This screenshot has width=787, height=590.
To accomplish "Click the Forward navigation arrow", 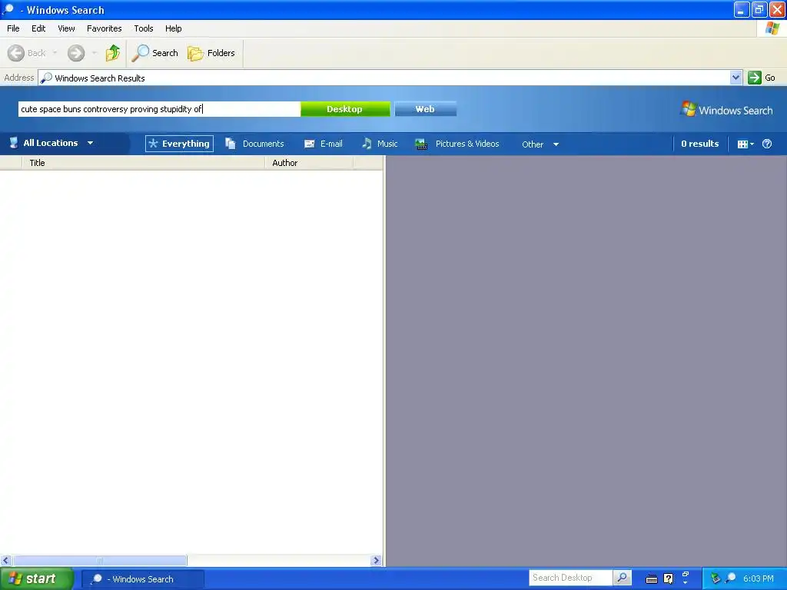I will point(76,53).
